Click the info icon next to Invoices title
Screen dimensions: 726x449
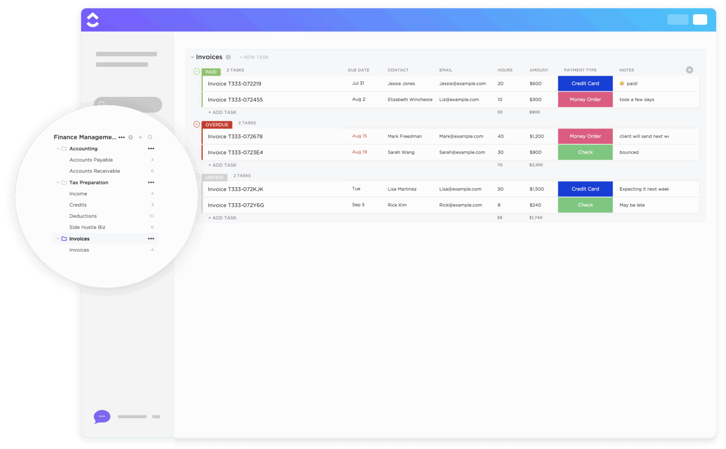tap(228, 57)
